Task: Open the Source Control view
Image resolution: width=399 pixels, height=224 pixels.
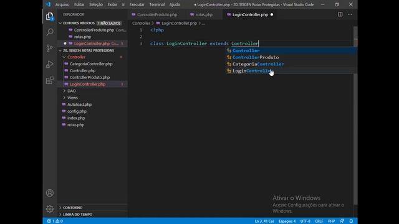Action: tap(50, 48)
